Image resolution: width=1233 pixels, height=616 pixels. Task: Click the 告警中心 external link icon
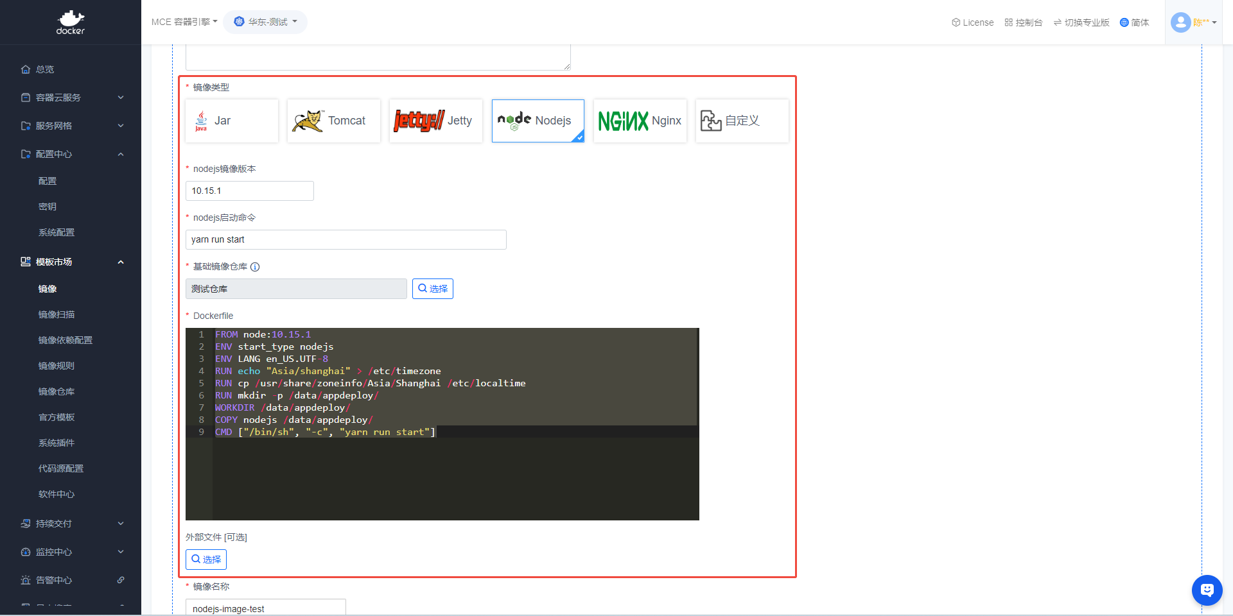coord(121,580)
